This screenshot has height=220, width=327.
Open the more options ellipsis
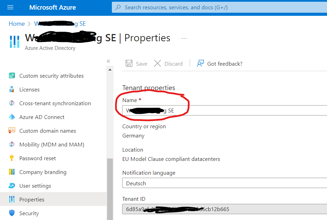point(184,38)
